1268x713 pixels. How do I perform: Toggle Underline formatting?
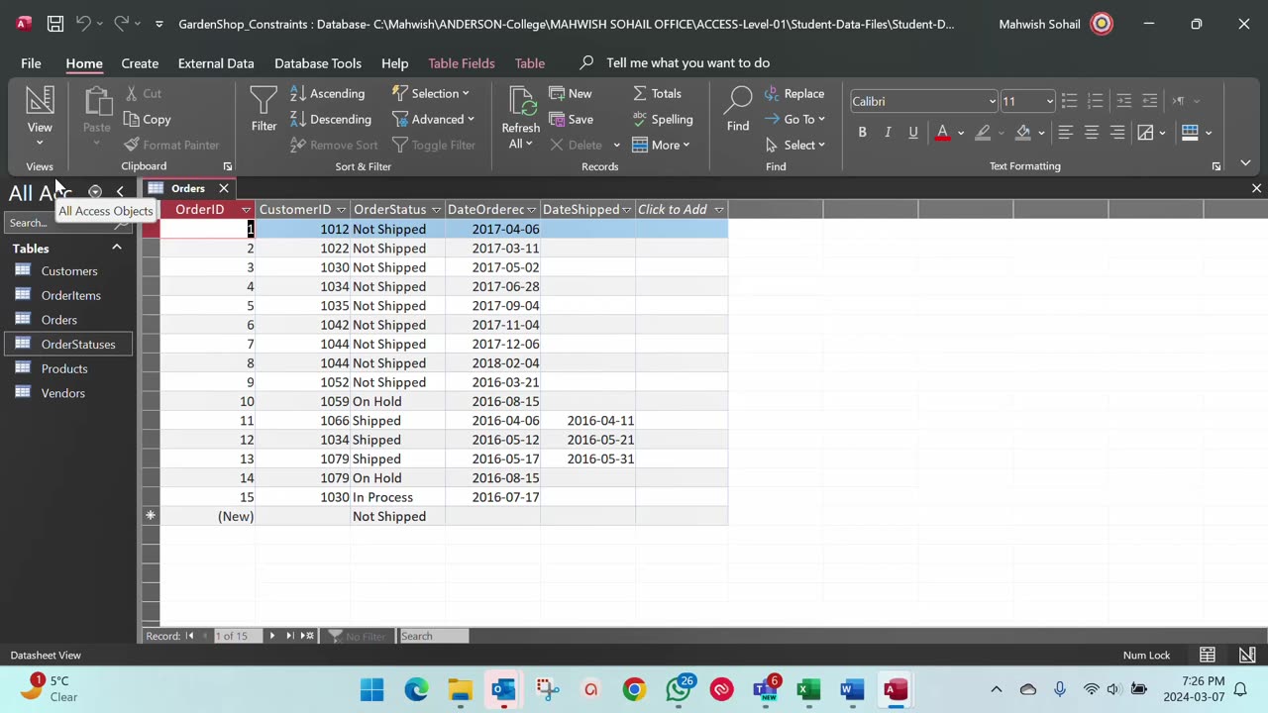pyautogui.click(x=913, y=132)
